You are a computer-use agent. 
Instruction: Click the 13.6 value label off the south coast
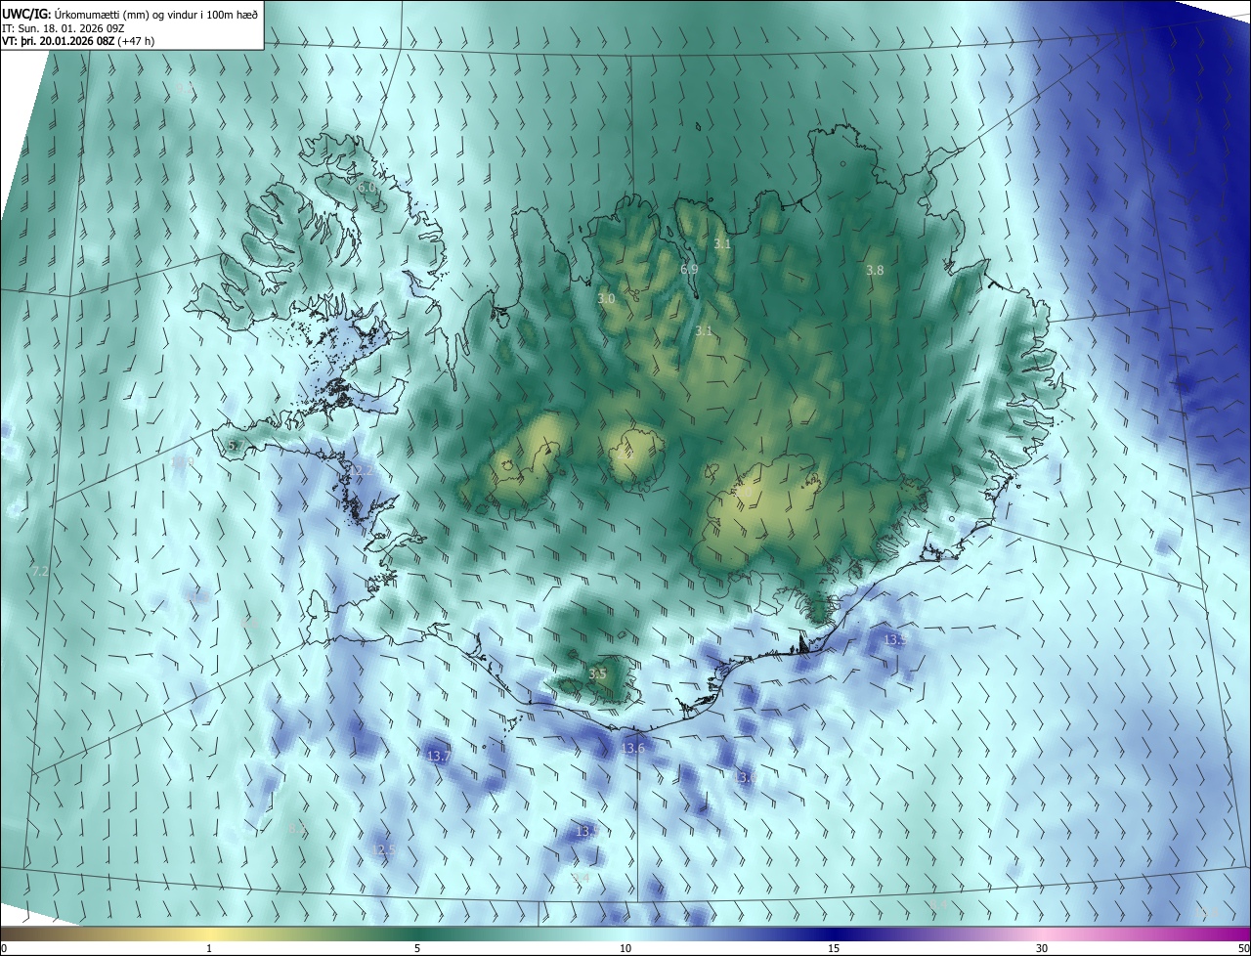pos(633,748)
